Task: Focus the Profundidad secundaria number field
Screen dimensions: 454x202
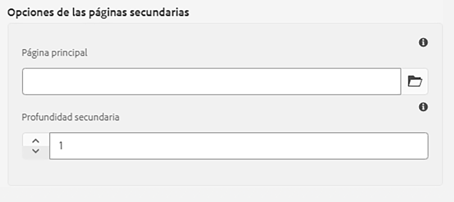Action: tap(238, 146)
